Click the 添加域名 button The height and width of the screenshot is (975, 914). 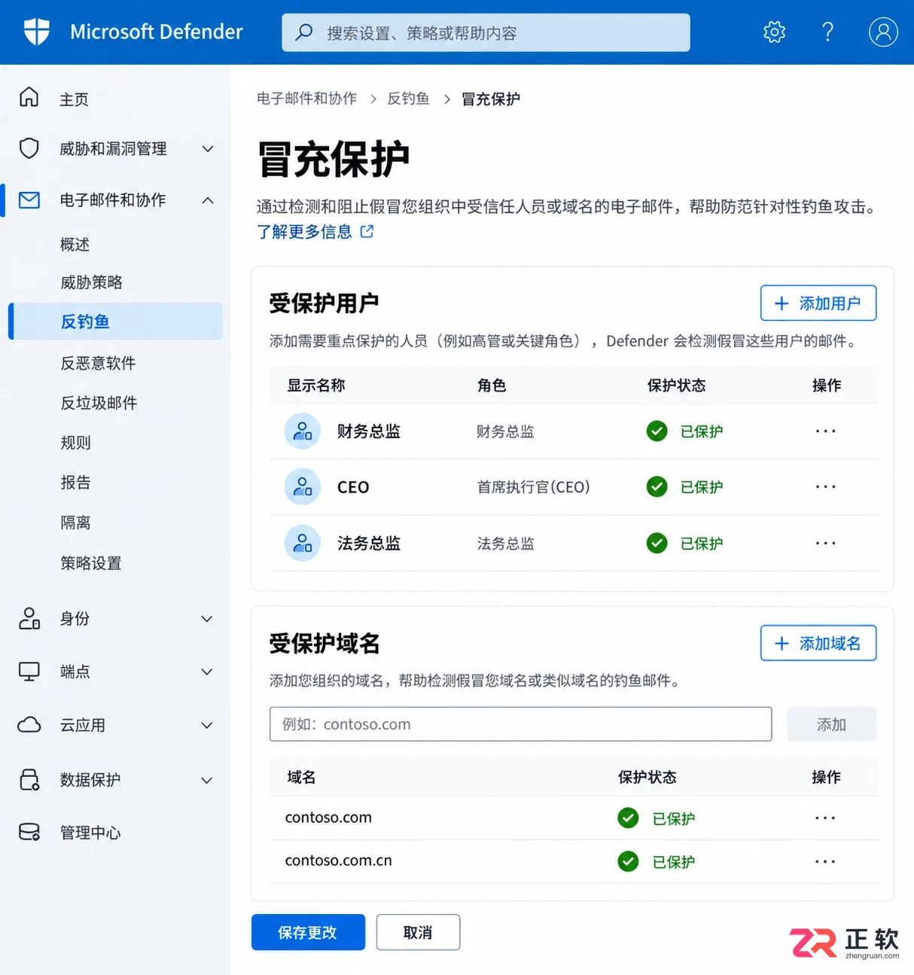(x=818, y=643)
